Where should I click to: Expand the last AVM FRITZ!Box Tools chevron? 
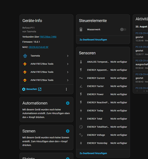coord(68,80)
